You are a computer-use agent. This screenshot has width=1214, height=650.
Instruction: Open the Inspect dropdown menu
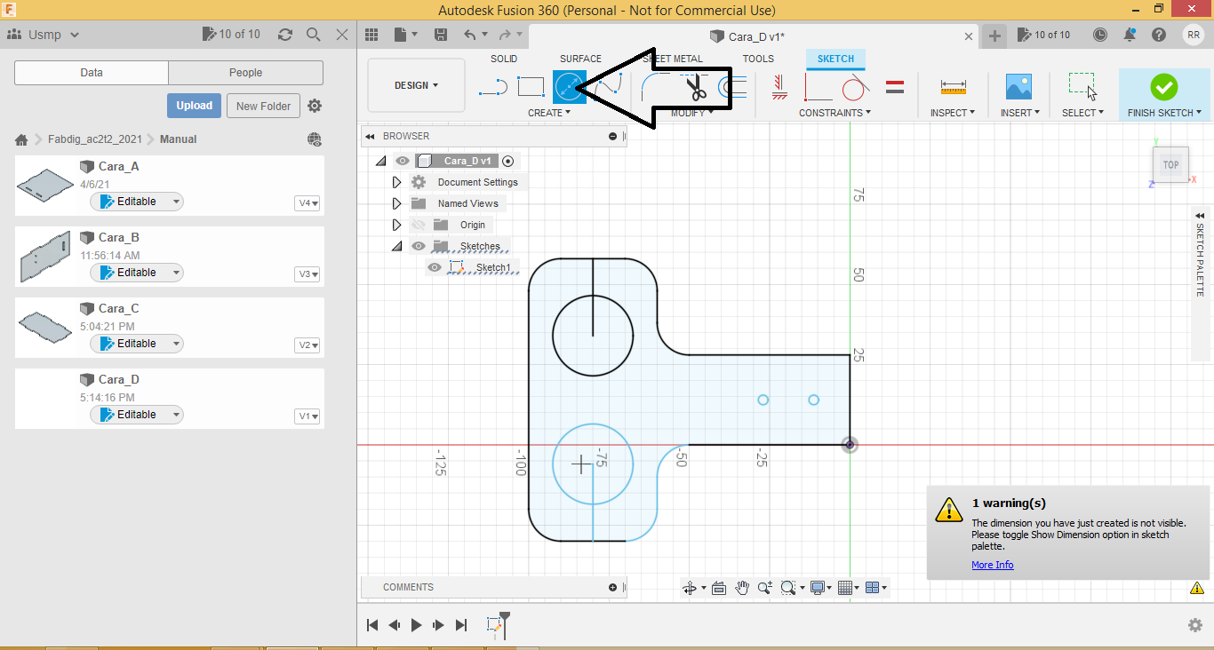(x=953, y=113)
